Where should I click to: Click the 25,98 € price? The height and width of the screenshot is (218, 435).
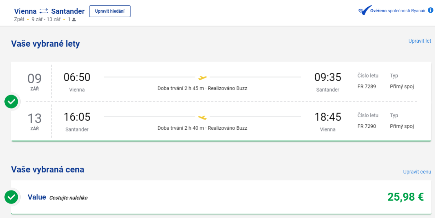coord(406,197)
